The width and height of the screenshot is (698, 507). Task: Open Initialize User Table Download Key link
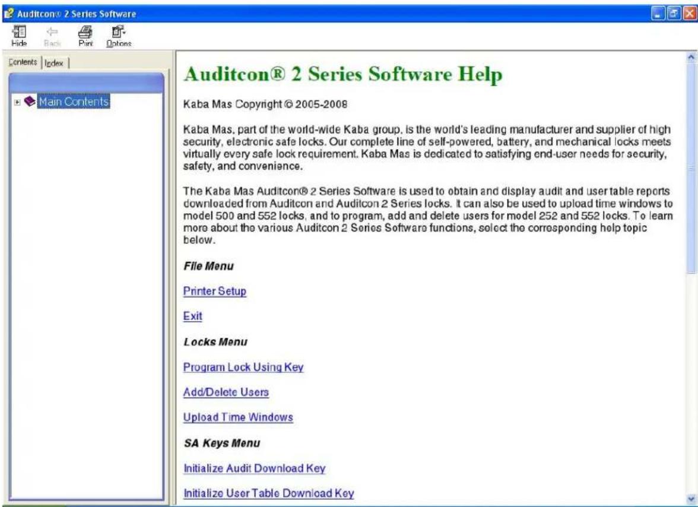pyautogui.click(x=268, y=493)
